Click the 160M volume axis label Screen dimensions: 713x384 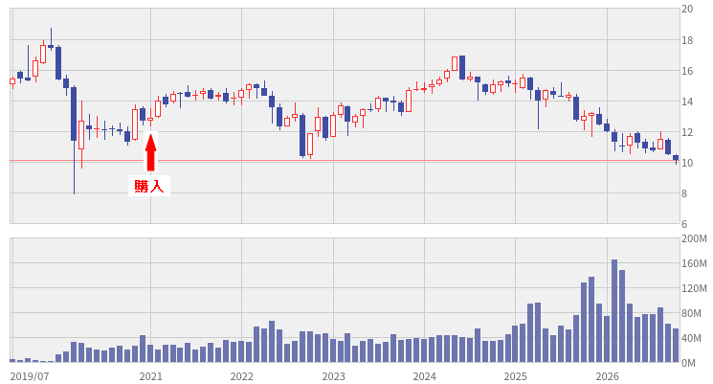[694, 263]
